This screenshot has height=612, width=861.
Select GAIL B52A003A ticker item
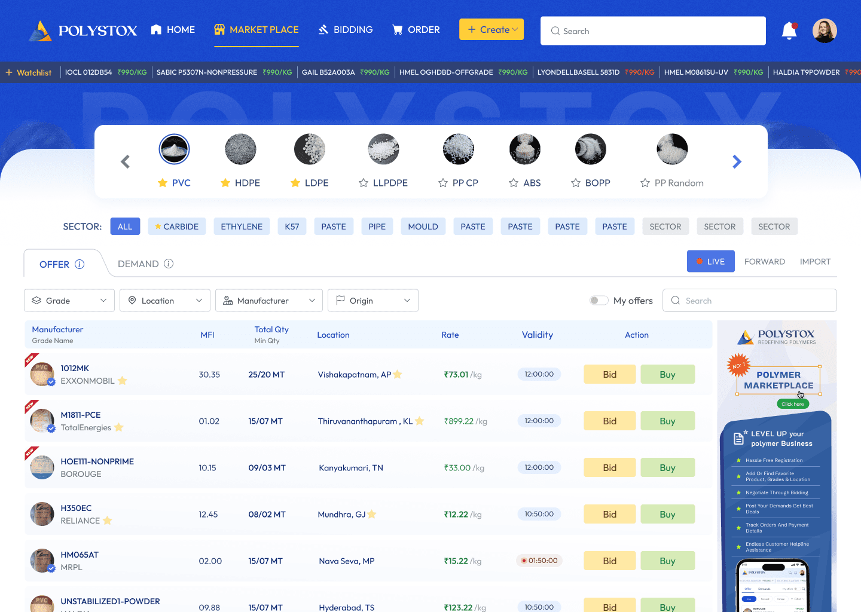tap(346, 72)
